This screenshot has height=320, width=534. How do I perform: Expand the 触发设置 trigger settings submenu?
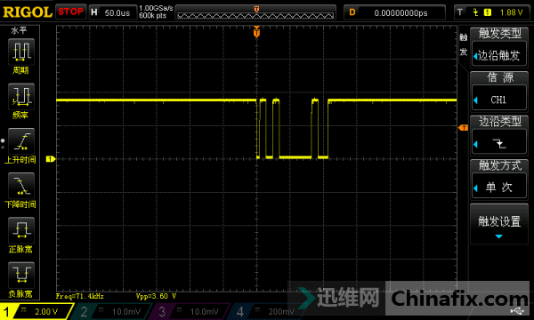(x=499, y=224)
